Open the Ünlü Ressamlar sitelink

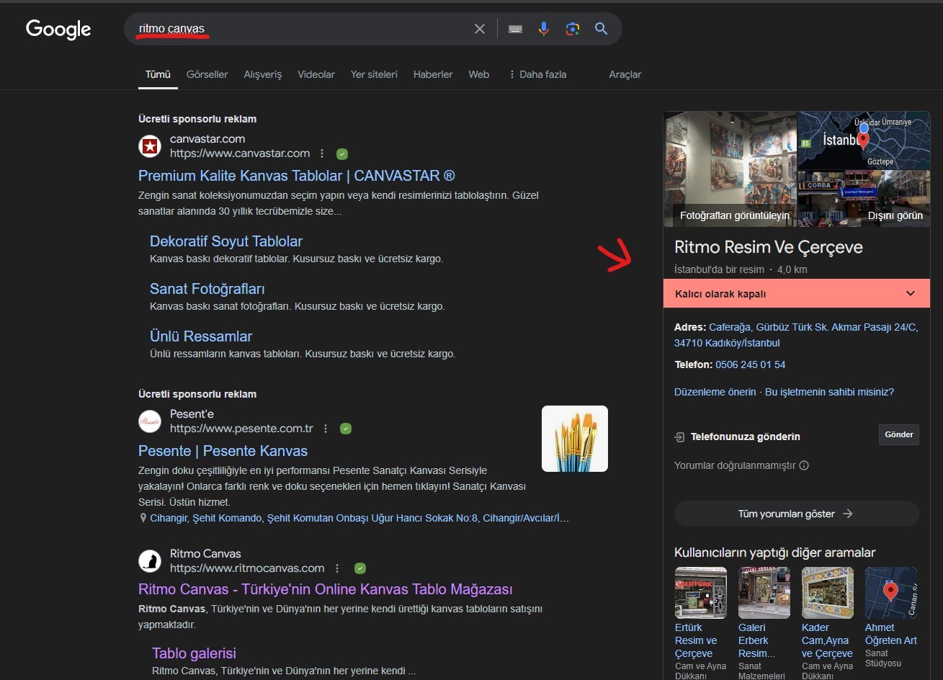[201, 336]
